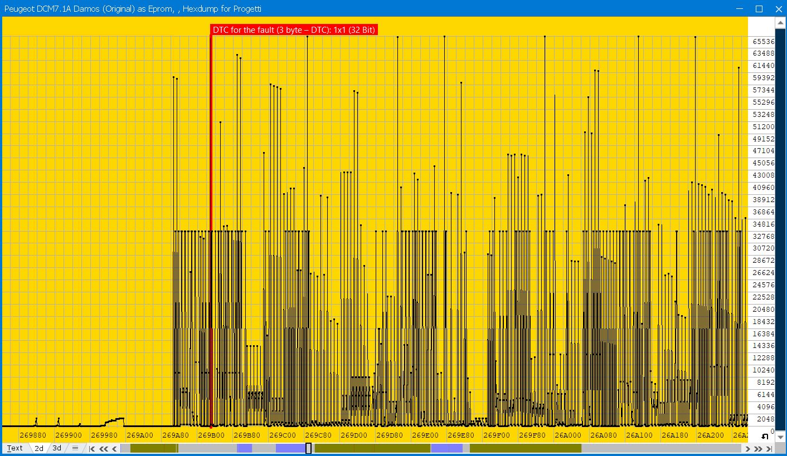Click the address label 269B00
The width and height of the screenshot is (787, 456).
coord(211,435)
